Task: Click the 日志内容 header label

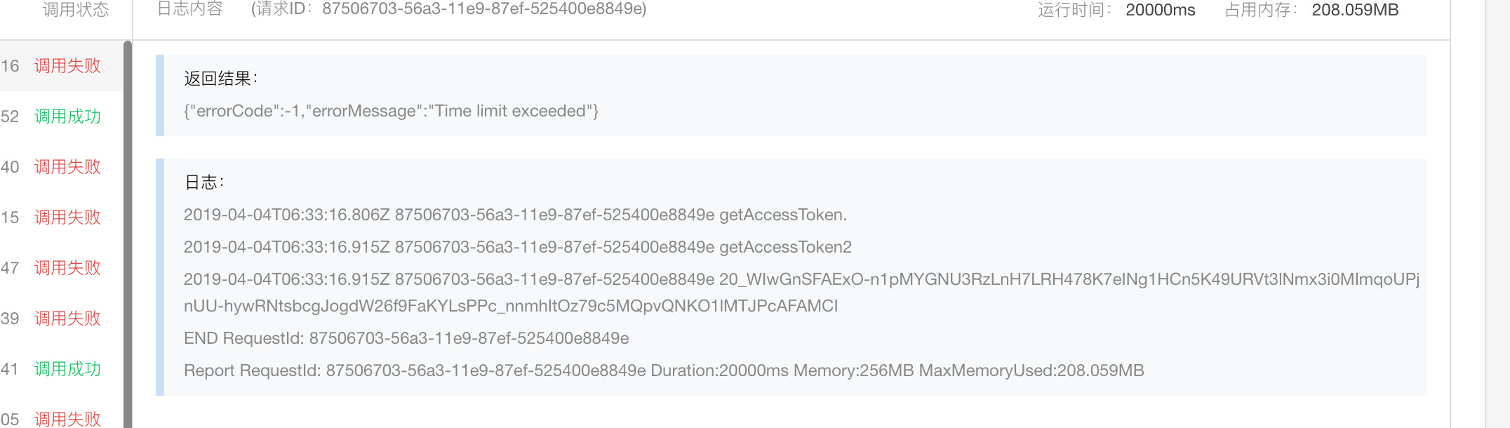Action: [189, 9]
